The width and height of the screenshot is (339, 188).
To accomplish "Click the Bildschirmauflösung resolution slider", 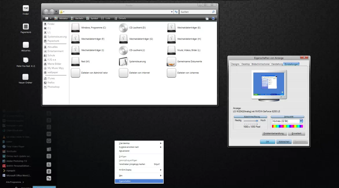I will point(251,121).
